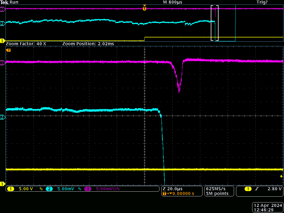Click the Zoom Factor 40 X readout
The height and width of the screenshot is (213, 284).
point(26,44)
